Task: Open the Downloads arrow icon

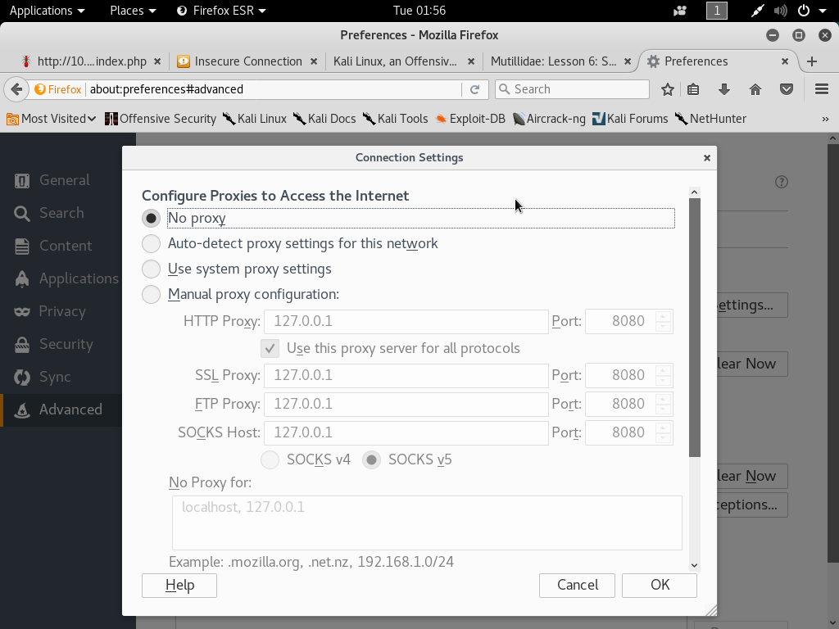Action: (x=723, y=89)
